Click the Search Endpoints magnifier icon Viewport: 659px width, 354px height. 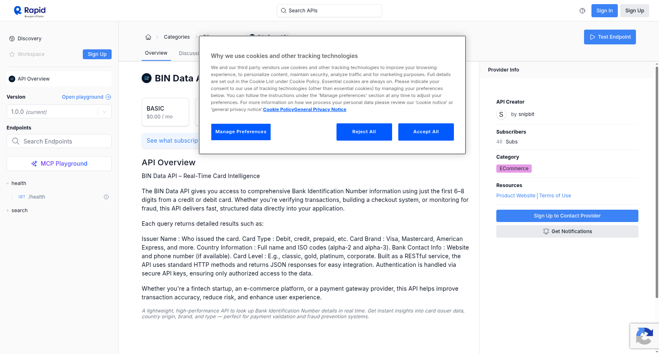pyautogui.click(x=16, y=141)
